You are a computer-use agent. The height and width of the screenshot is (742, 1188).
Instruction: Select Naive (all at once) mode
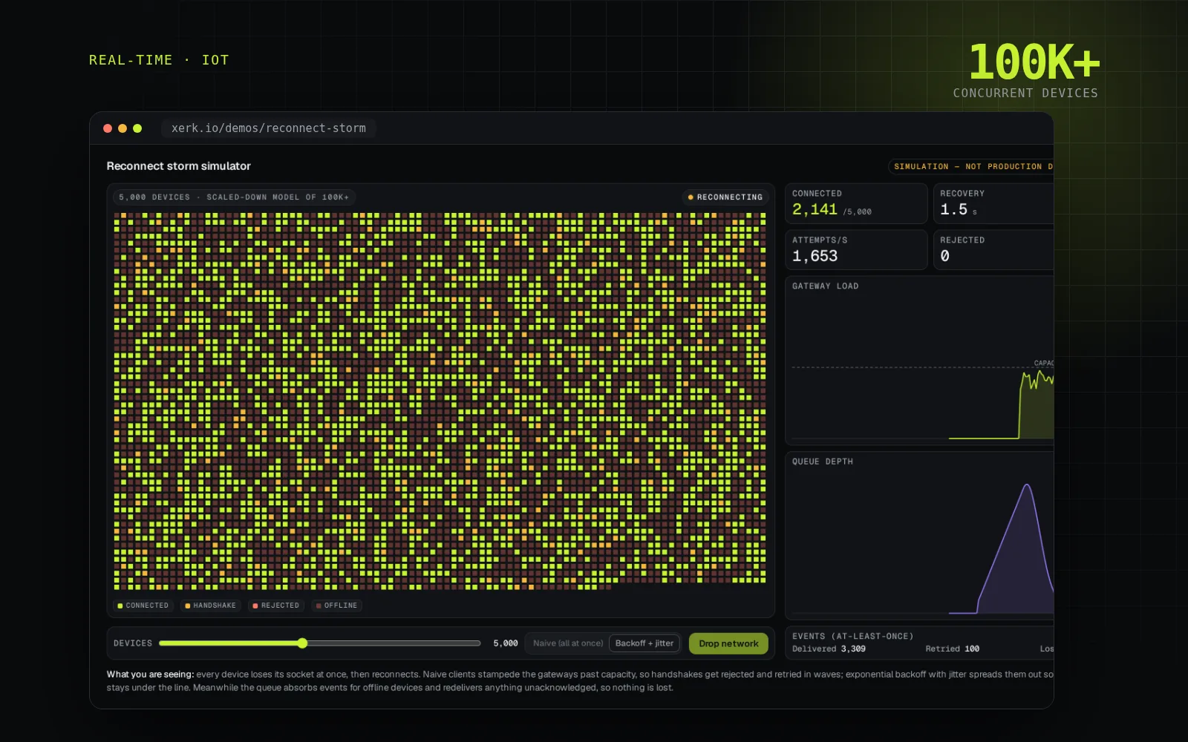pyautogui.click(x=568, y=643)
